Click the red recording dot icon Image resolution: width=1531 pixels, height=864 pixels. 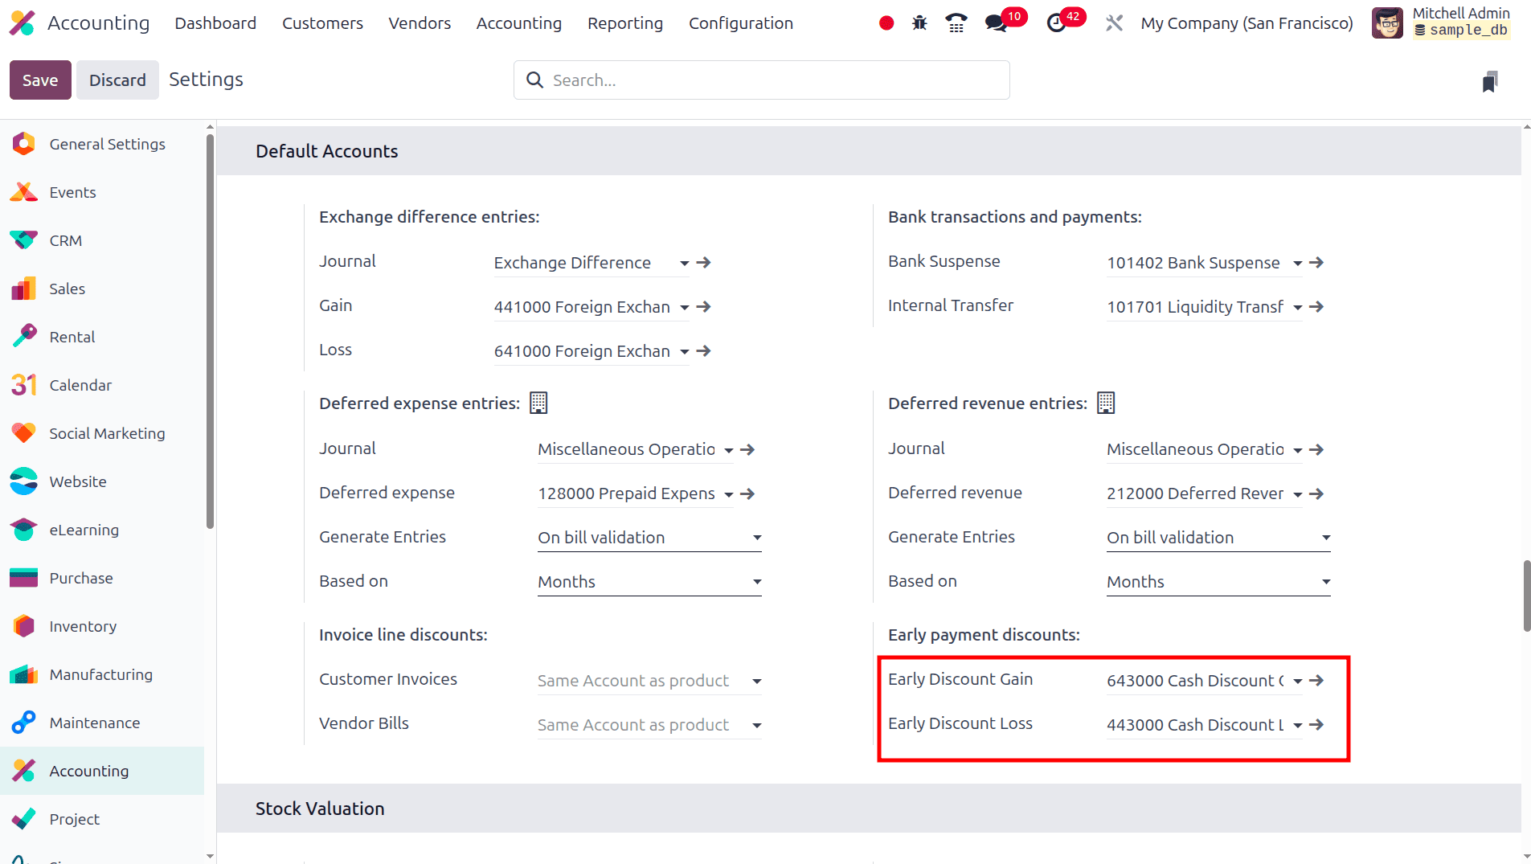(886, 23)
